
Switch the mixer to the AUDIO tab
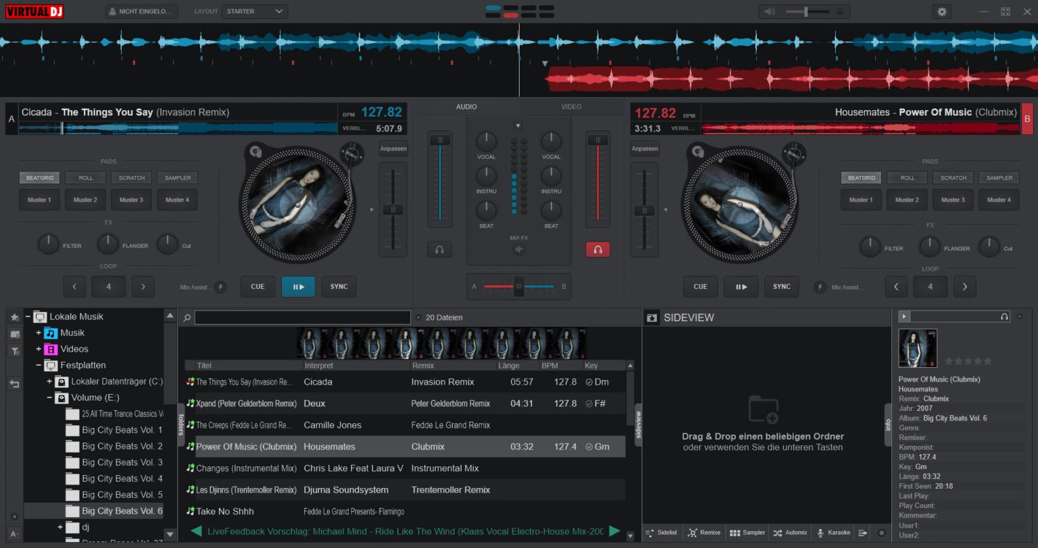pos(466,107)
